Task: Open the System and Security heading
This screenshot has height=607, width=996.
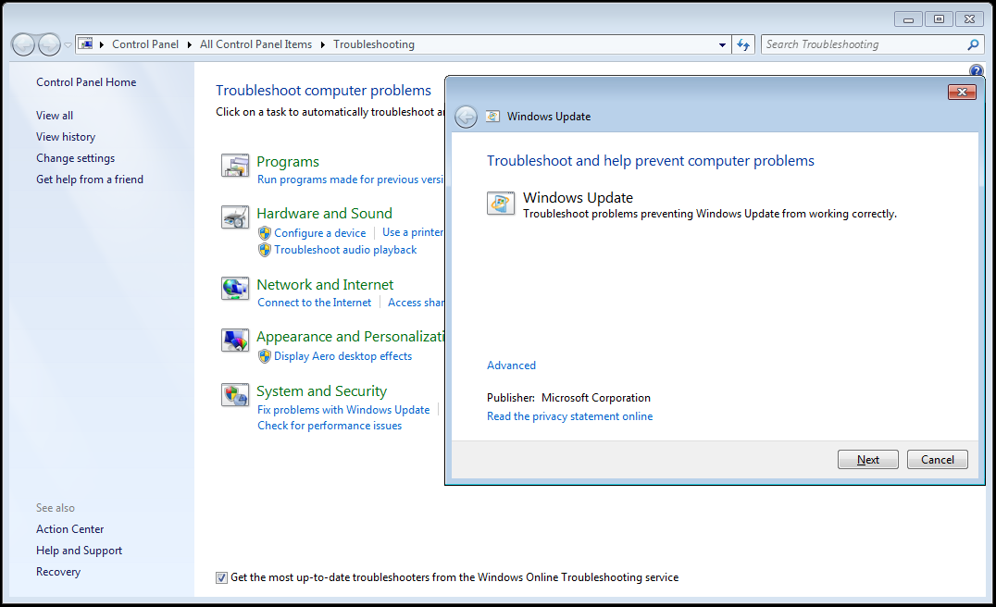Action: pyautogui.click(x=321, y=391)
